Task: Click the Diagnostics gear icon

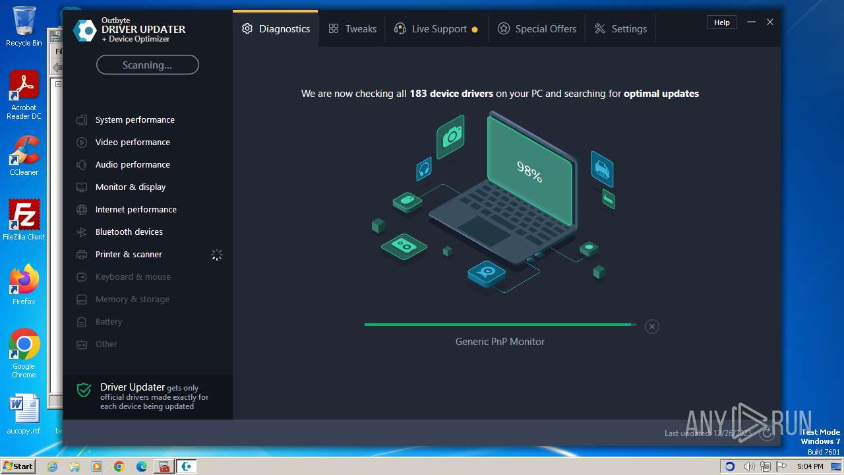Action: pyautogui.click(x=247, y=29)
